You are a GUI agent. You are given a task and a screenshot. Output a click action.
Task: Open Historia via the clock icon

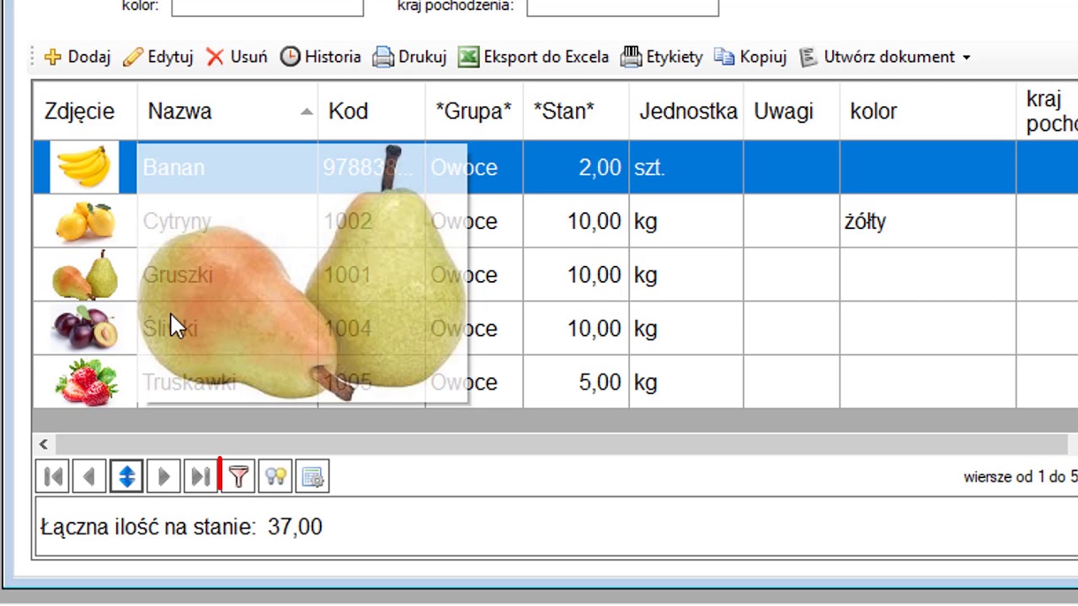click(291, 57)
